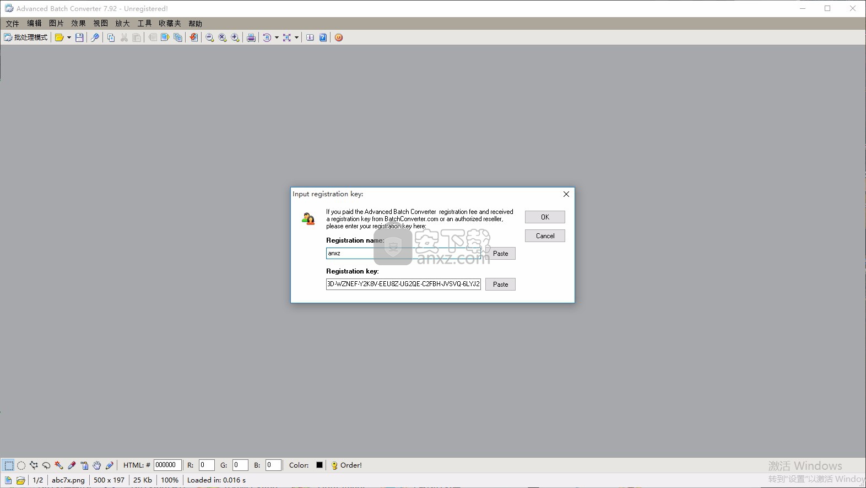The width and height of the screenshot is (866, 488).
Task: Click the blue help question icon
Action: (323, 37)
